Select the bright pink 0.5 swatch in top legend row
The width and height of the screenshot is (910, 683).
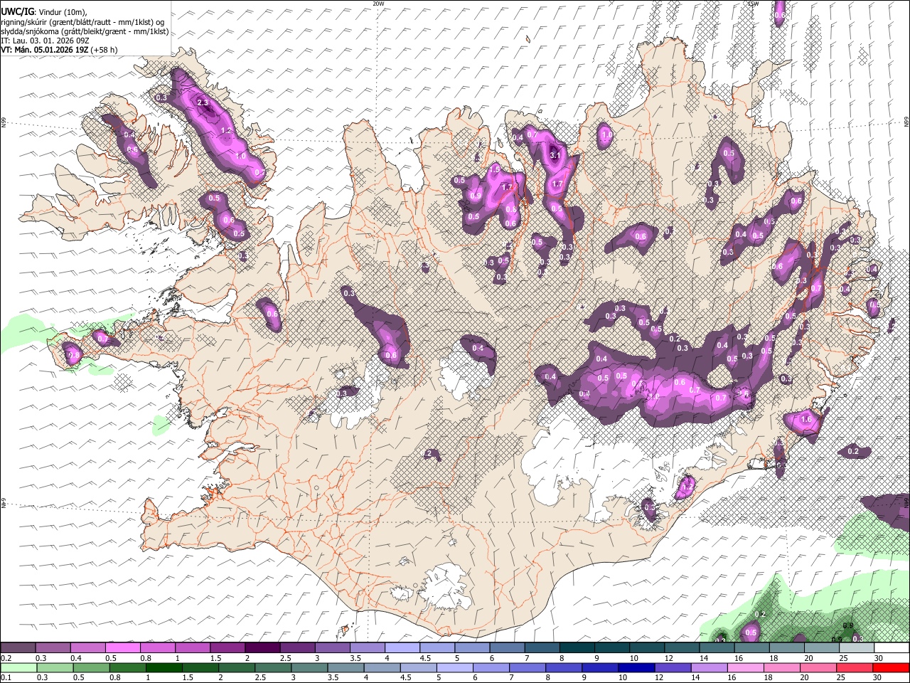(122, 647)
